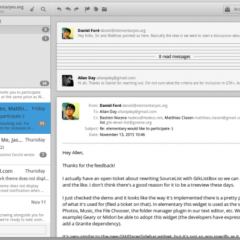Reply to the message with the single arrow
Viewport: 240px width, 240px height.
59,9
